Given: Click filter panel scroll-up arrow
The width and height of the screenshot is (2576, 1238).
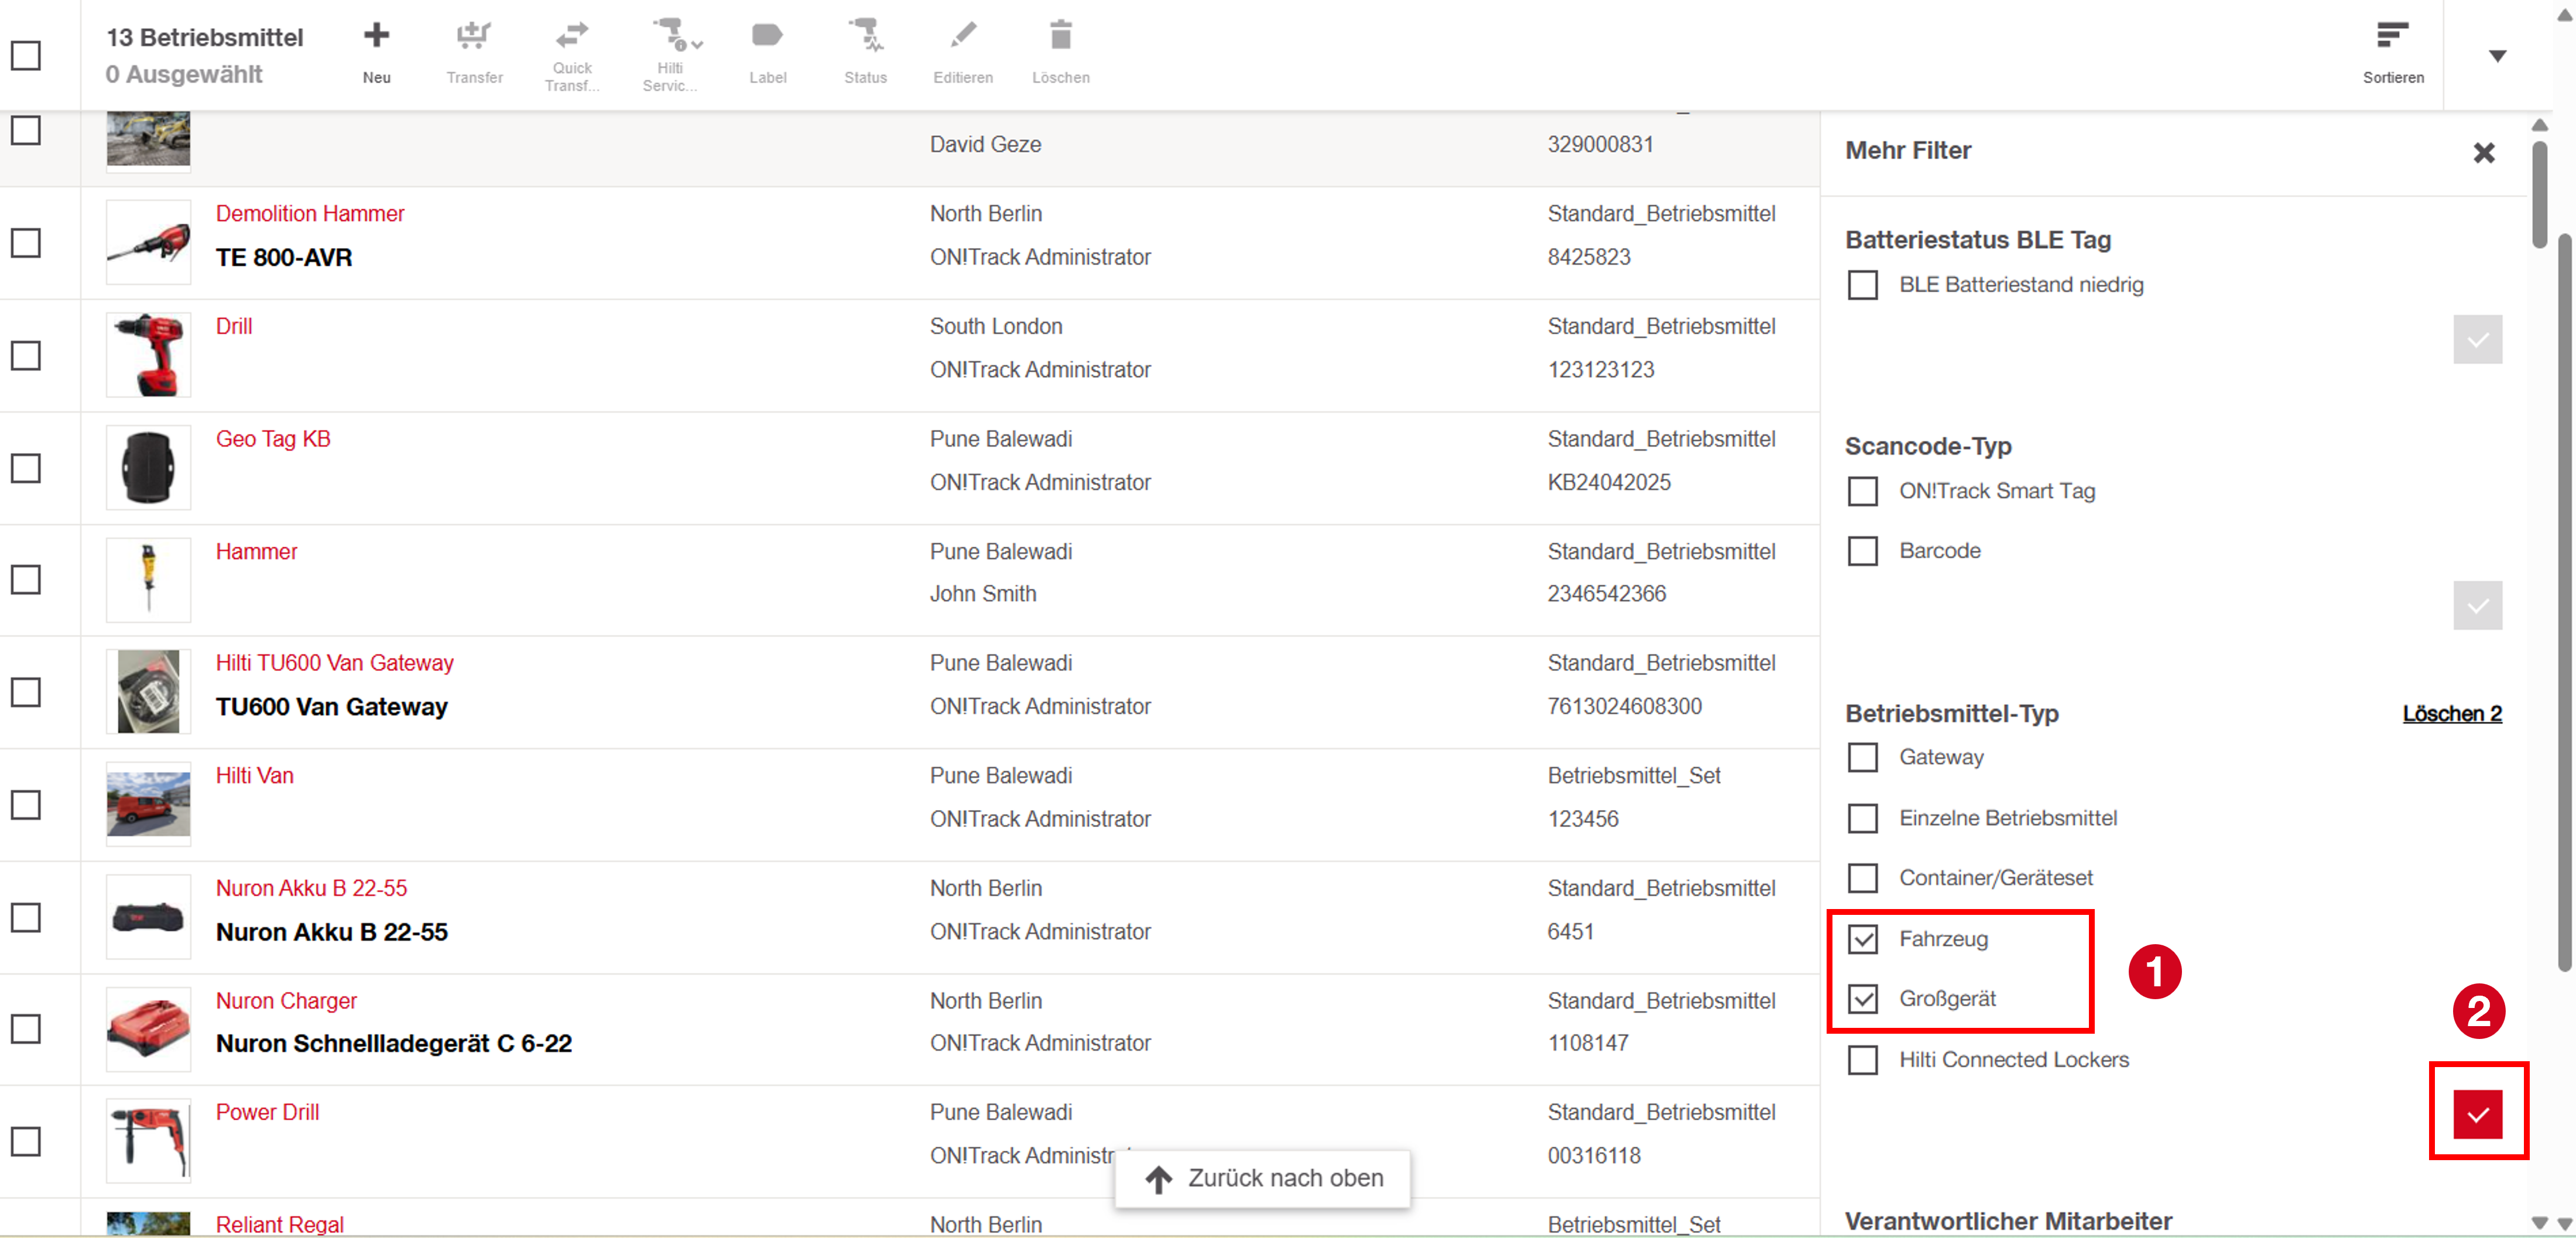Looking at the screenshot, I should (x=2539, y=125).
